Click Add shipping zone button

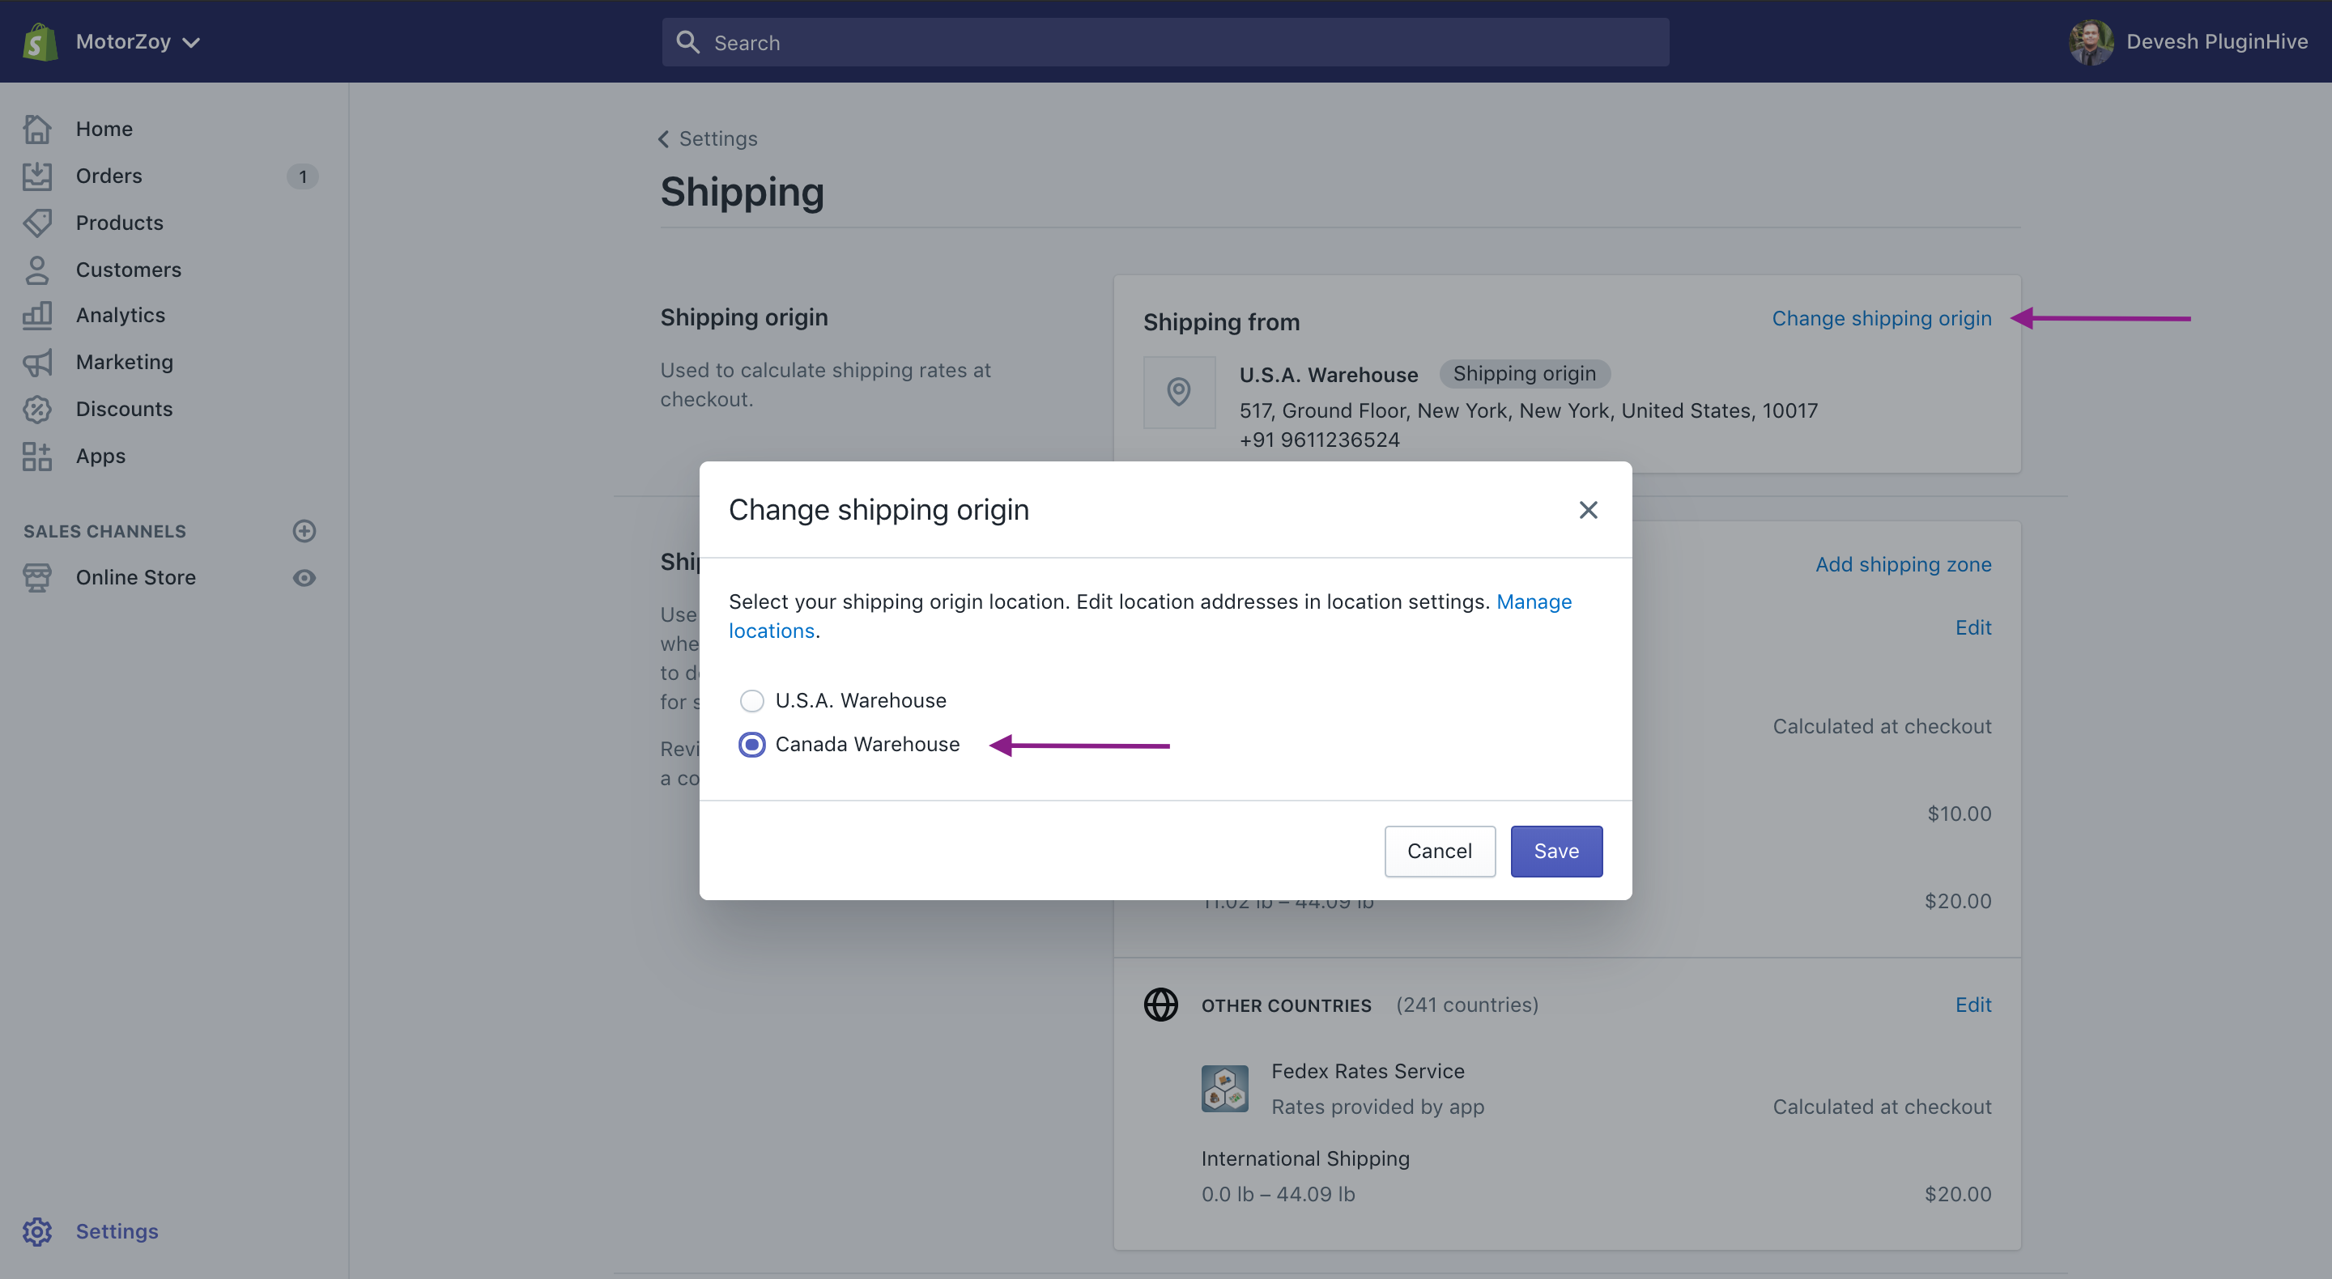tap(1904, 563)
